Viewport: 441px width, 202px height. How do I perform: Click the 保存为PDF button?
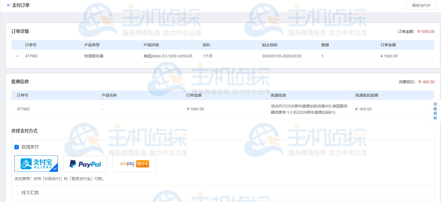(x=421, y=5)
